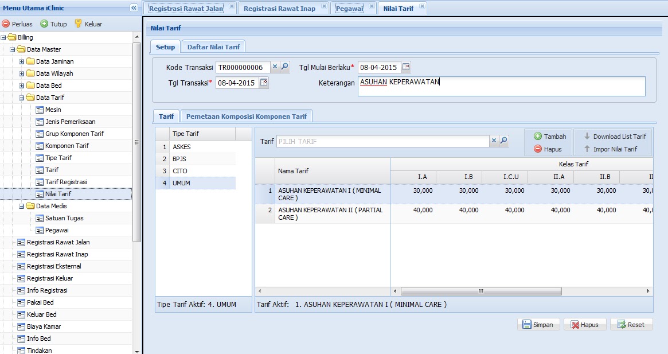Click Hapus beside the Tarif search field
The height and width of the screenshot is (354, 668).
point(548,149)
